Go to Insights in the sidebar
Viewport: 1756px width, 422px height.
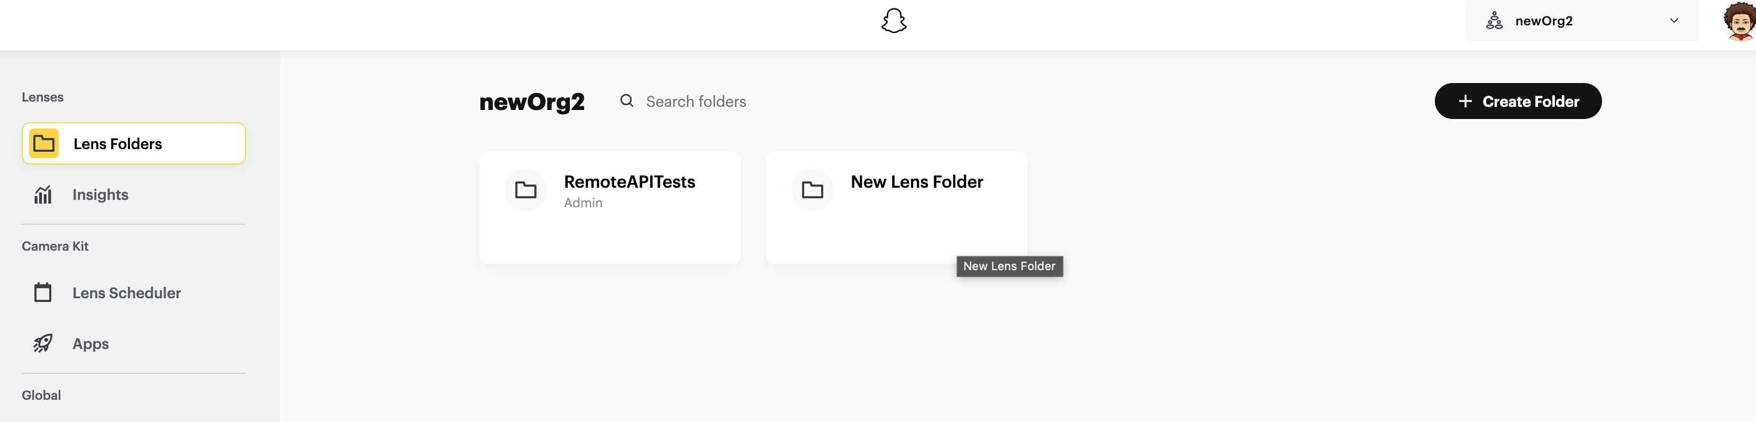tap(100, 195)
